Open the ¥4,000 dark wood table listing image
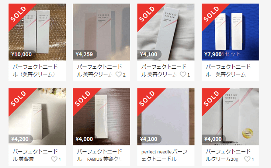 pos(102,117)
